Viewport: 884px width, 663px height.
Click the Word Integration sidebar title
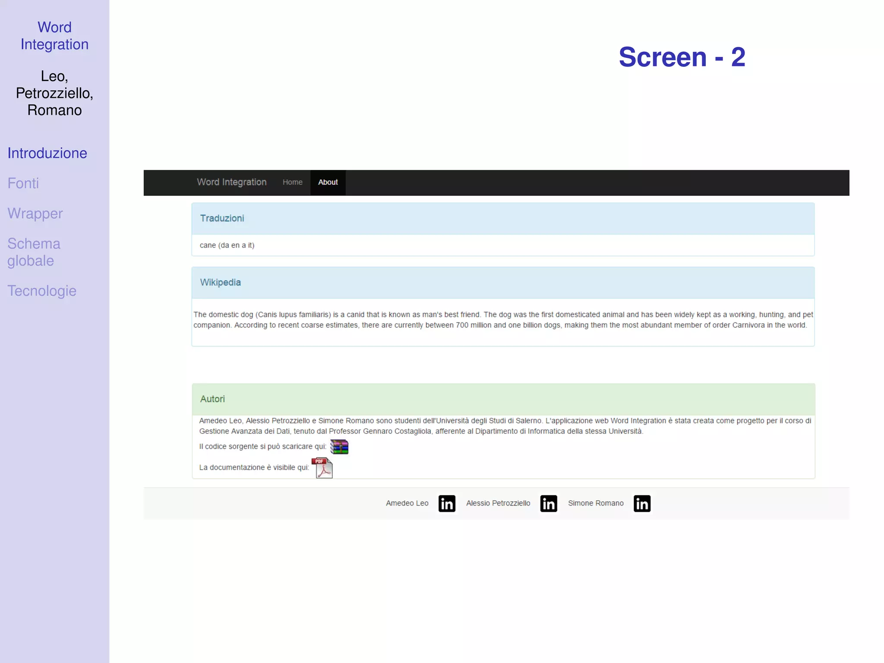[x=54, y=36]
